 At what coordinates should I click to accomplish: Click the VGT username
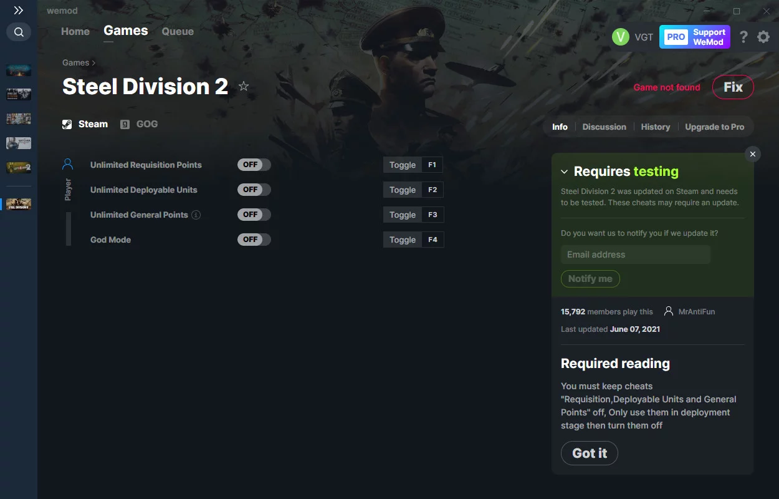coord(644,37)
